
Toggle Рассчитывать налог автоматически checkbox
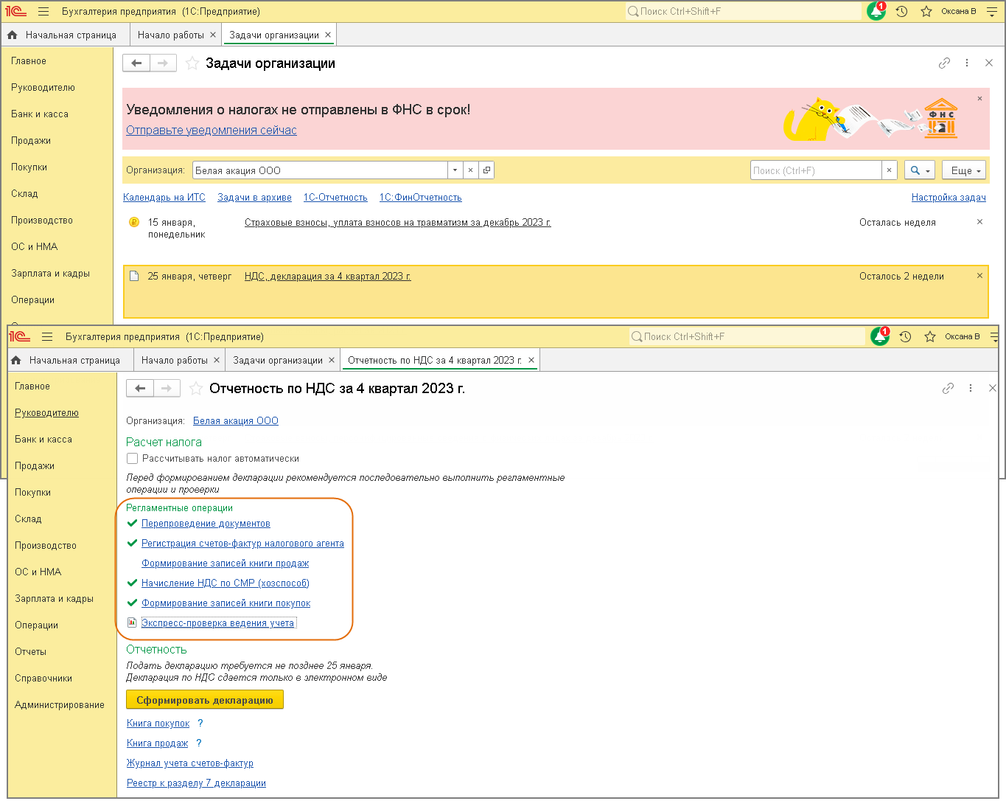133,459
